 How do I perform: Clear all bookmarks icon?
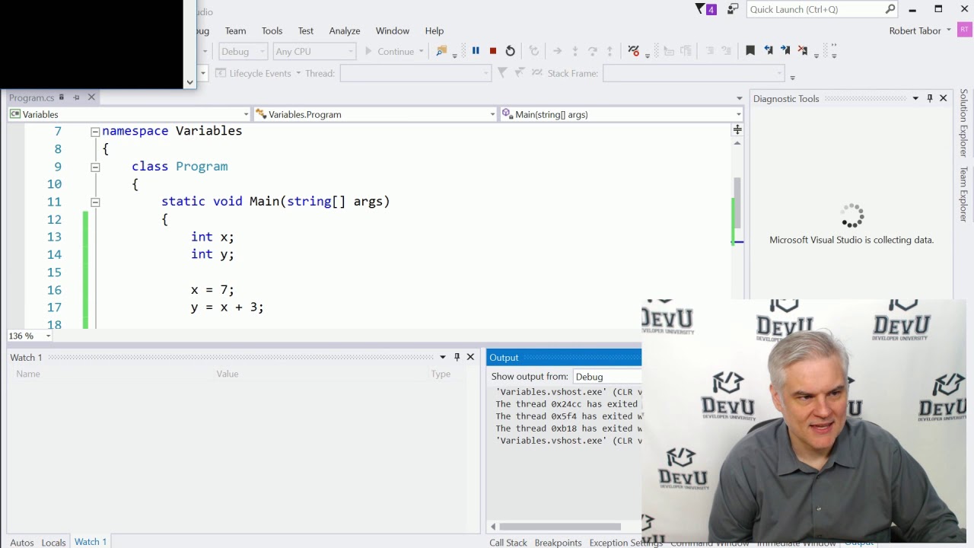(x=803, y=51)
